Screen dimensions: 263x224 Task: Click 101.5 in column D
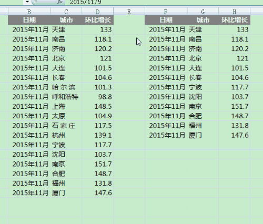[x=98, y=68]
